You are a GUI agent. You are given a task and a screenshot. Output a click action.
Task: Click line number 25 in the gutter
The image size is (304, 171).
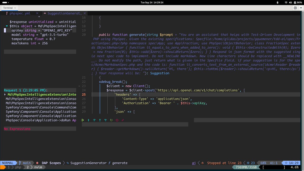point(84,94)
